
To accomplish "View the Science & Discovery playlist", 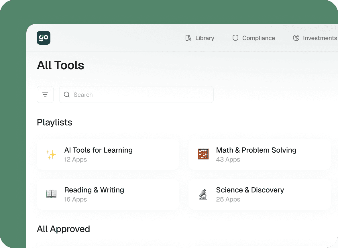I will point(260,194).
